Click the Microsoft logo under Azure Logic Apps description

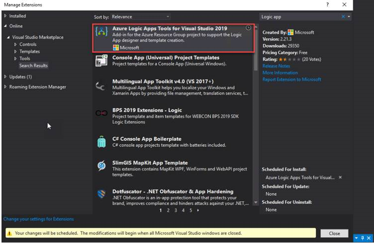(x=116, y=48)
